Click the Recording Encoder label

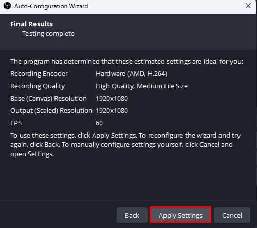[x=39, y=74]
